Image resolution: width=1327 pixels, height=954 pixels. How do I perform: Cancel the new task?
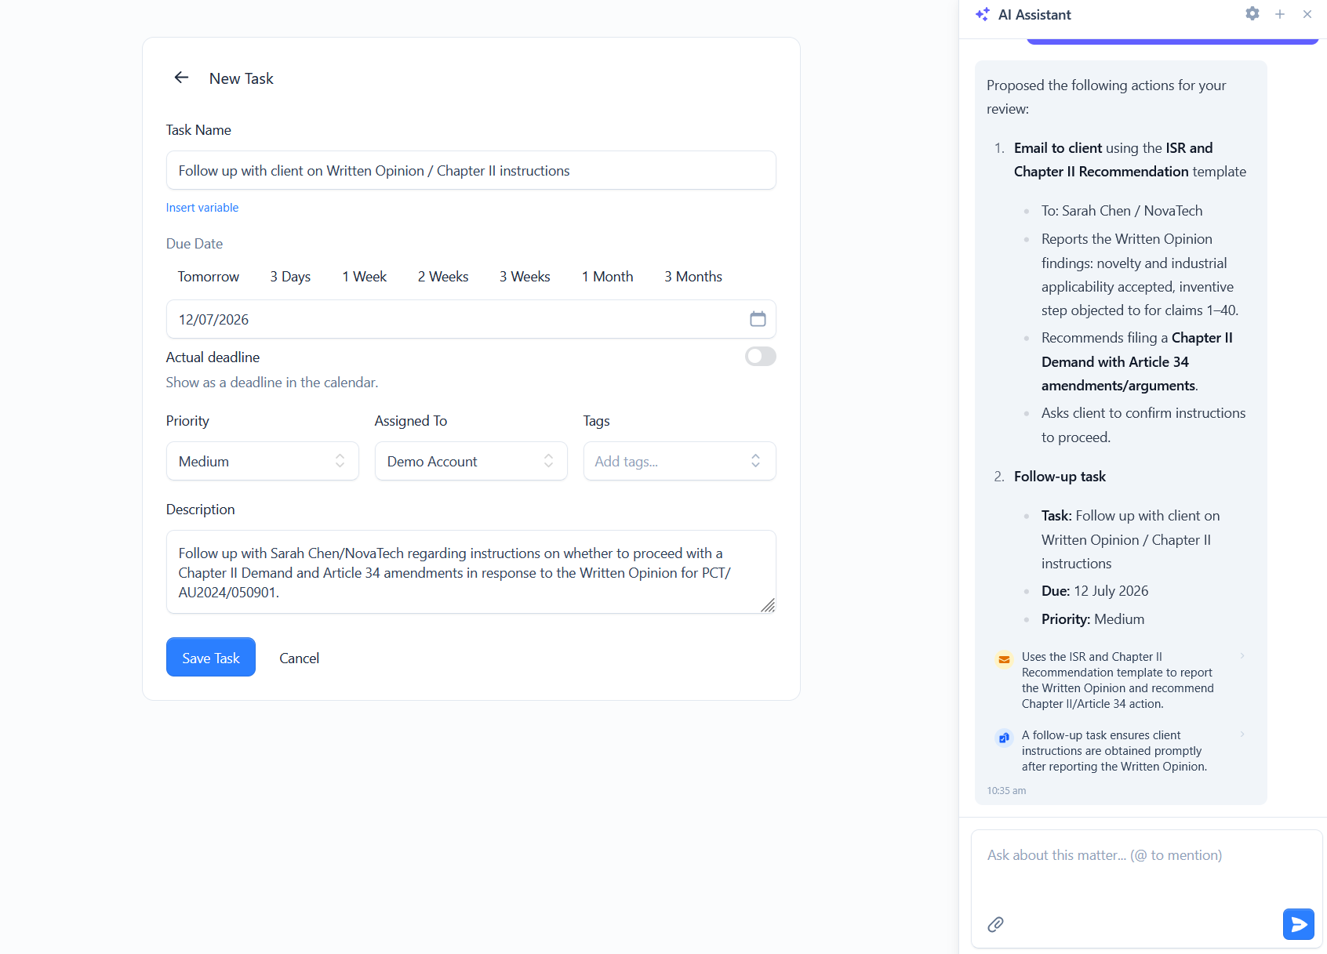coord(300,658)
